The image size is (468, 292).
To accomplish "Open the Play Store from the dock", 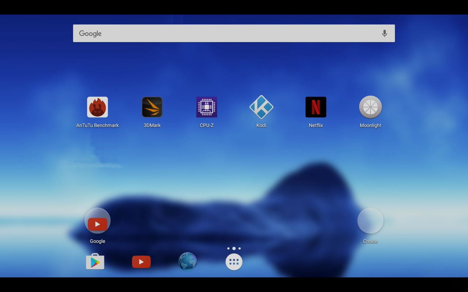I will coord(95,261).
